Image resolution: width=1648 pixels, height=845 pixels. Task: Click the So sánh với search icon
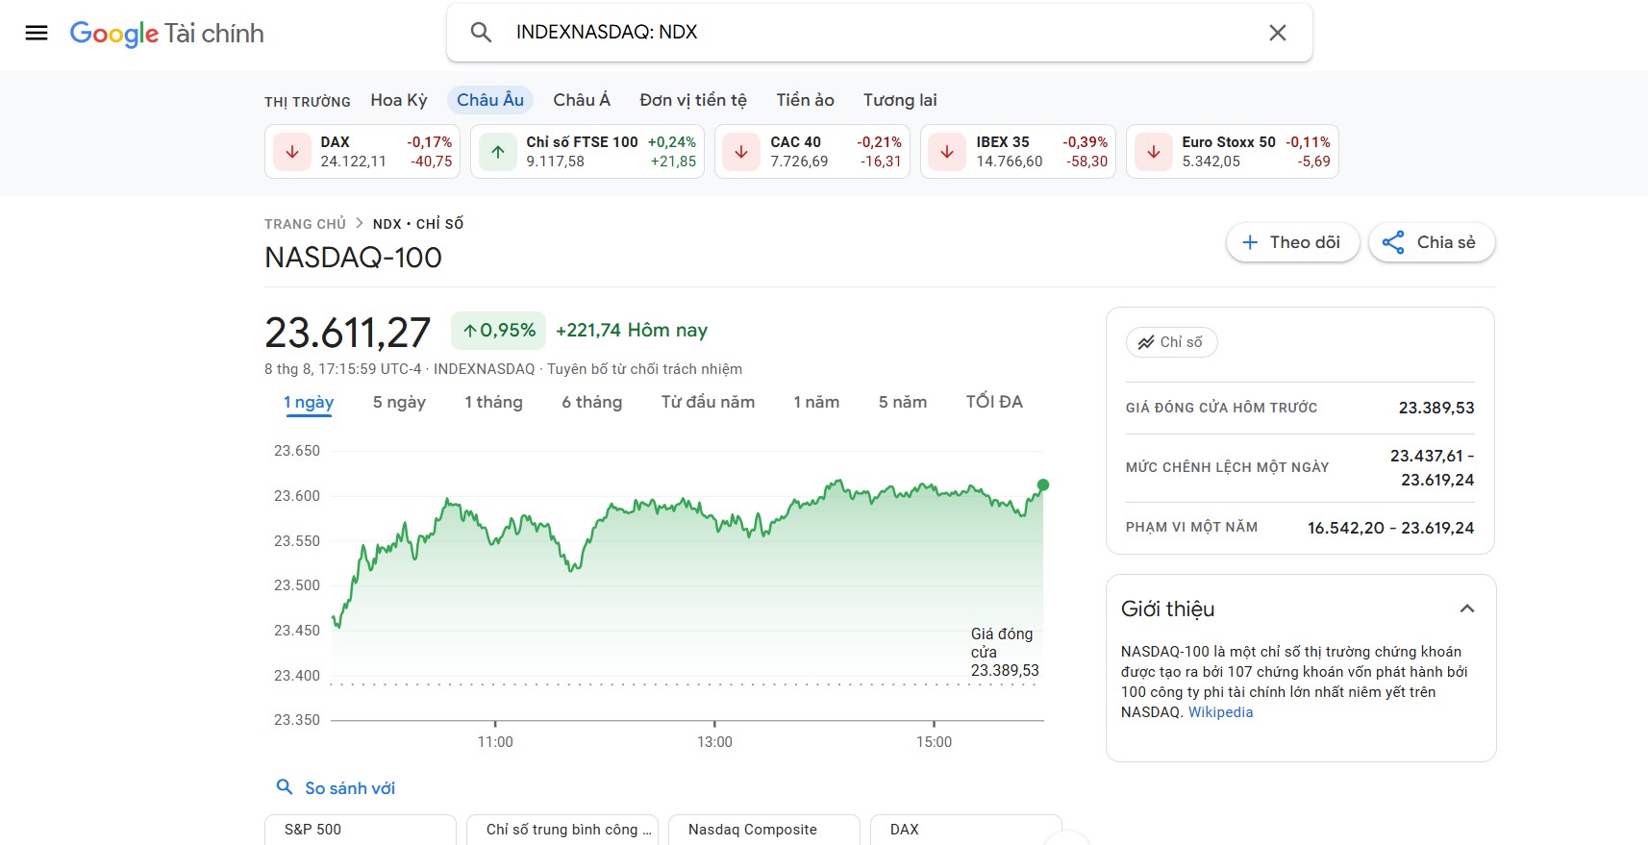(x=285, y=787)
